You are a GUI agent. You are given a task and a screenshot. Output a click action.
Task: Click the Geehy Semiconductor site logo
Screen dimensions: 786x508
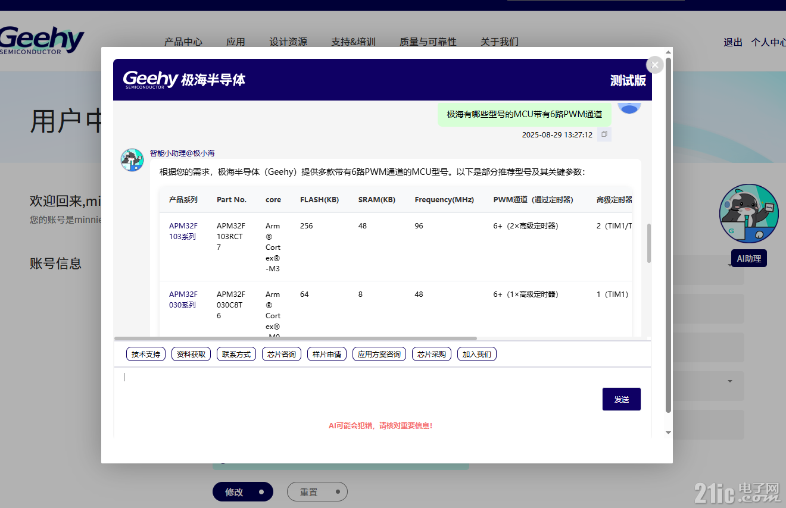[x=42, y=40]
